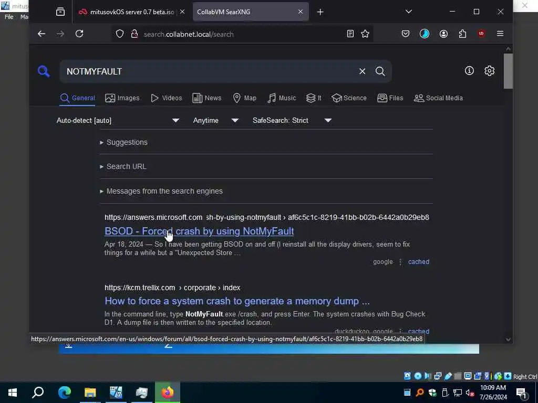Click the answers.microsoft.com result URL
The width and height of the screenshot is (538, 403).
pyautogui.click(x=266, y=217)
